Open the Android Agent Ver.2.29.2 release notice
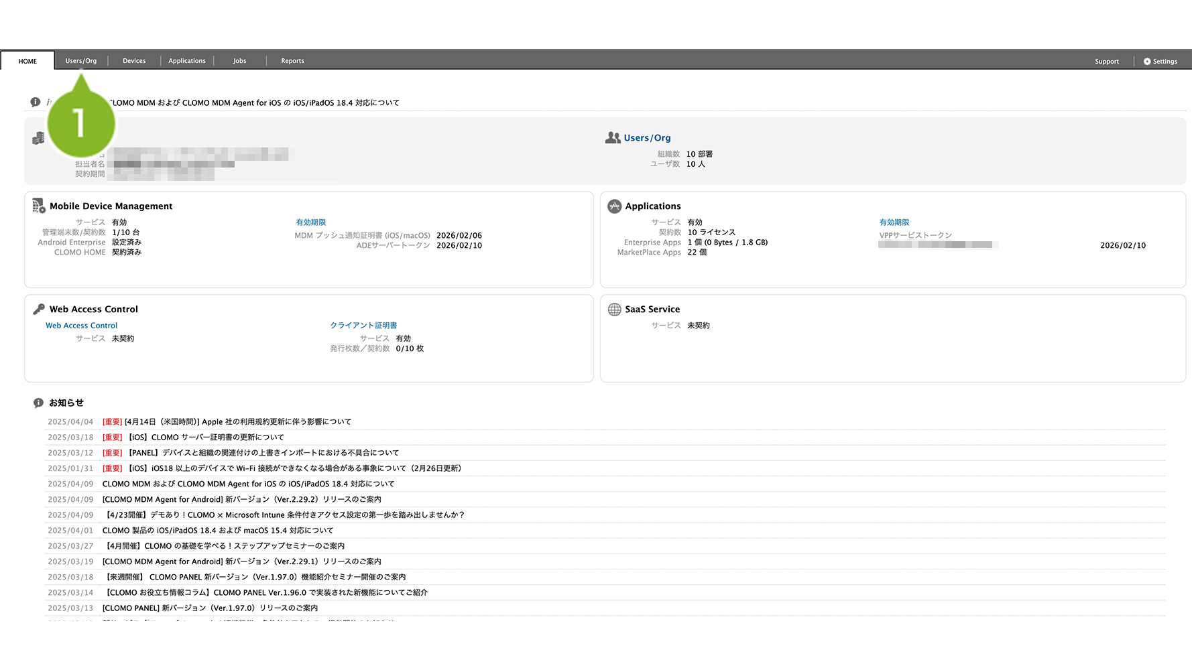Image resolution: width=1192 pixels, height=670 pixels. click(241, 499)
